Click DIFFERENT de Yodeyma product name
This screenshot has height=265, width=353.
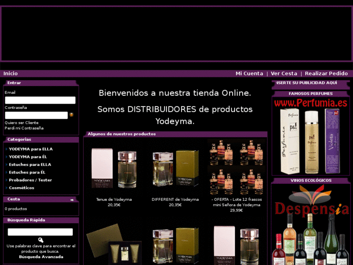pyautogui.click(x=175, y=199)
